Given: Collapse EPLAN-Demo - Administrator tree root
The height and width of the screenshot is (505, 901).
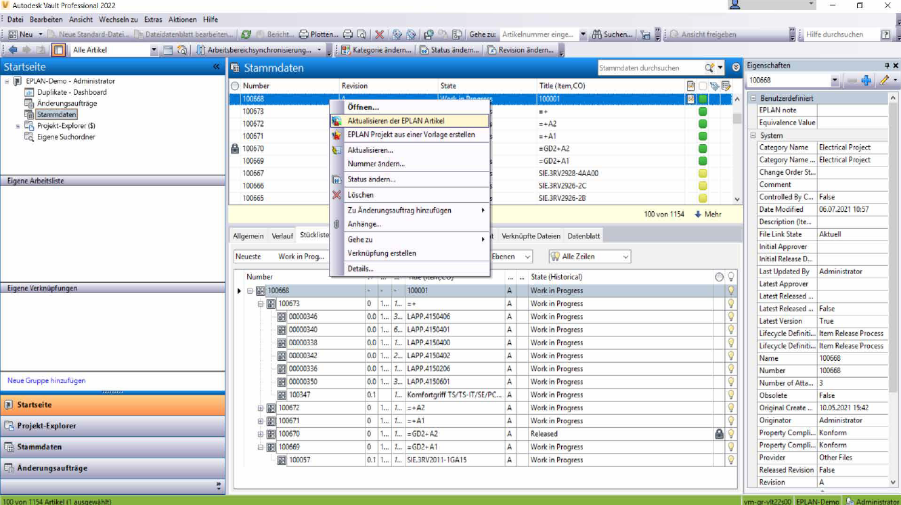Looking at the screenshot, I should click(x=7, y=81).
